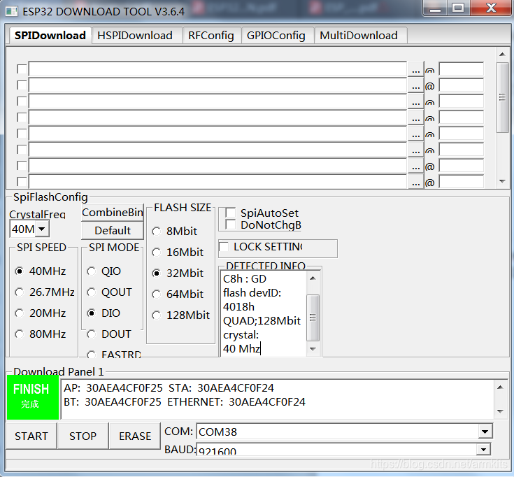Click the file list scroll down arrow
The height and width of the screenshot is (477, 514).
pos(502,181)
